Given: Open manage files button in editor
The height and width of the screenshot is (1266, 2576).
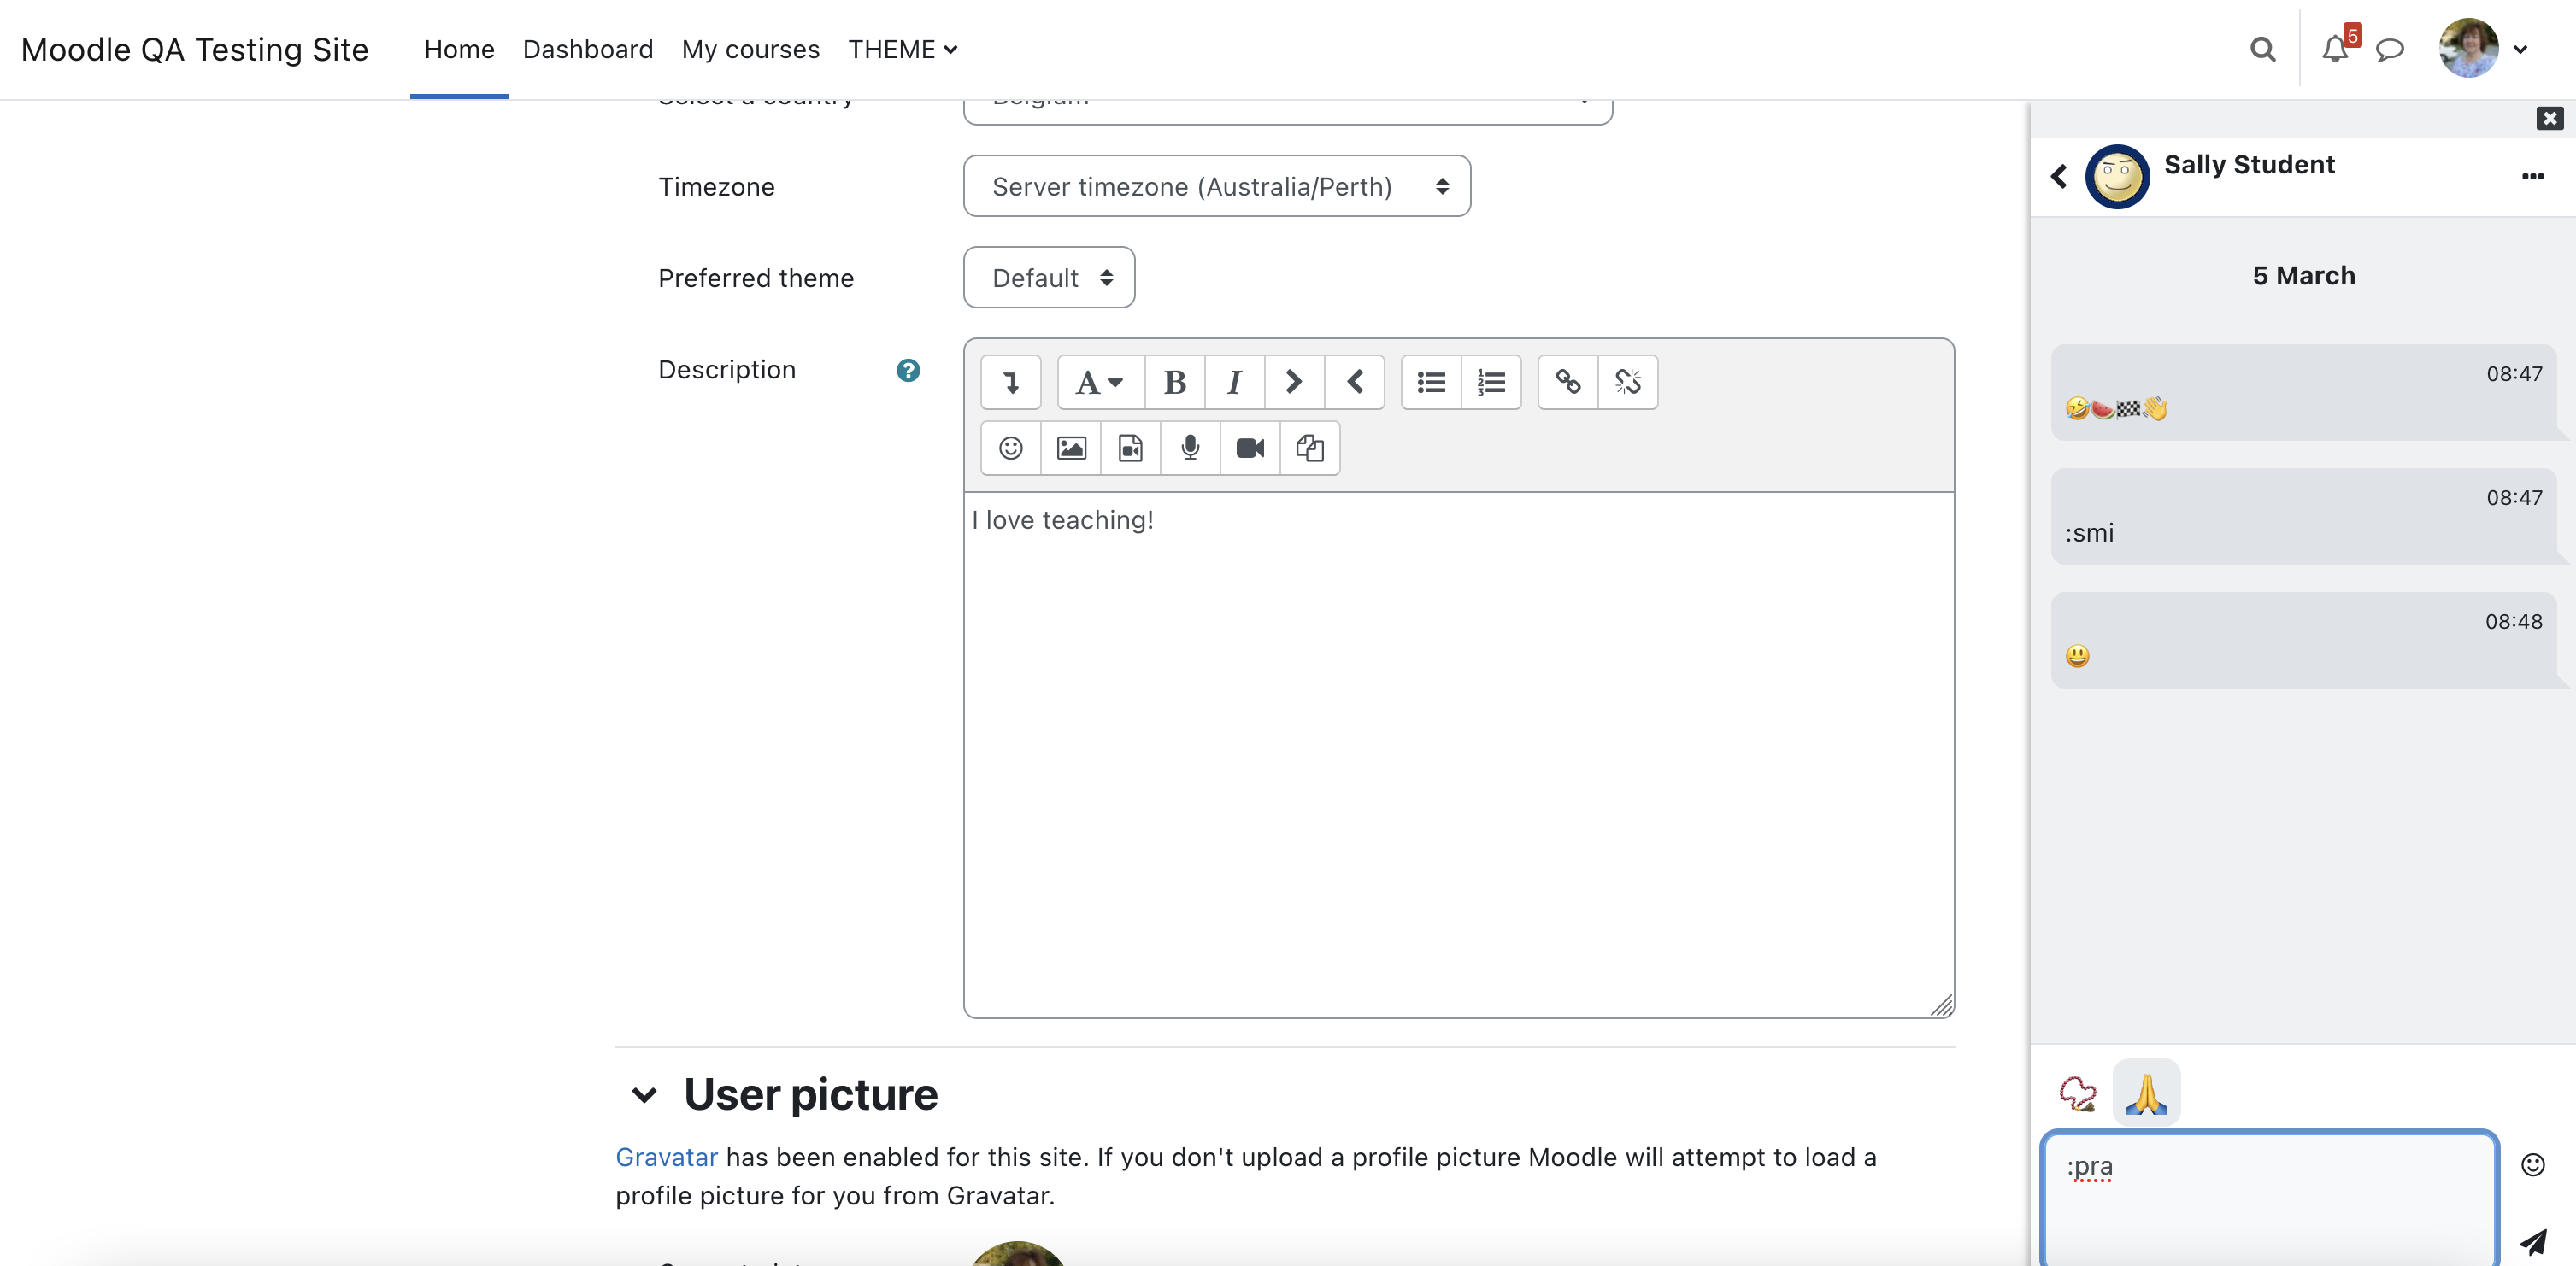Looking at the screenshot, I should (x=1310, y=448).
